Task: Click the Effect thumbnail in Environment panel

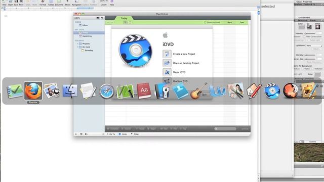Action: [x=318, y=27]
